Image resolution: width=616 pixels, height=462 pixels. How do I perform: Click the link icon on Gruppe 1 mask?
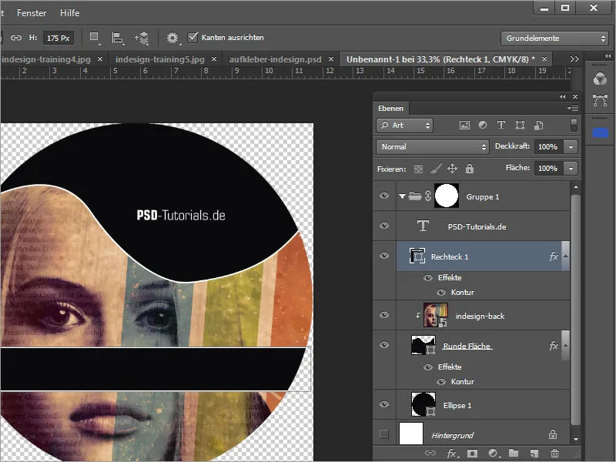point(428,196)
